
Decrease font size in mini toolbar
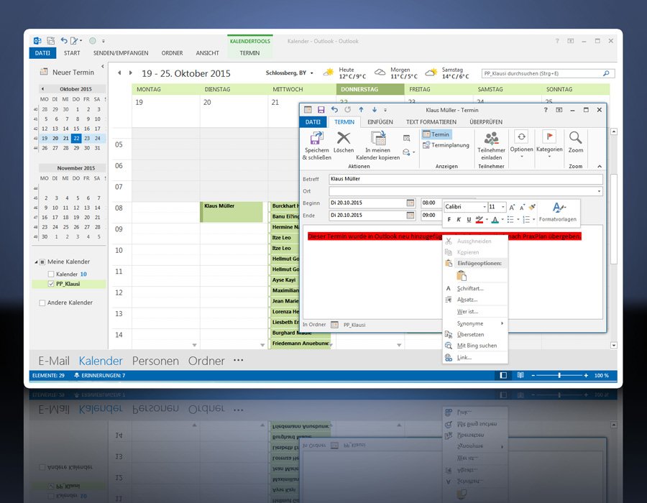(x=522, y=207)
